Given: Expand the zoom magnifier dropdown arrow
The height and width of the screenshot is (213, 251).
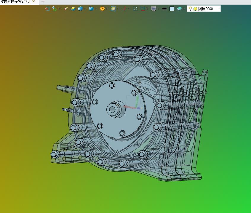Looking at the screenshot, I should click(x=118, y=9).
